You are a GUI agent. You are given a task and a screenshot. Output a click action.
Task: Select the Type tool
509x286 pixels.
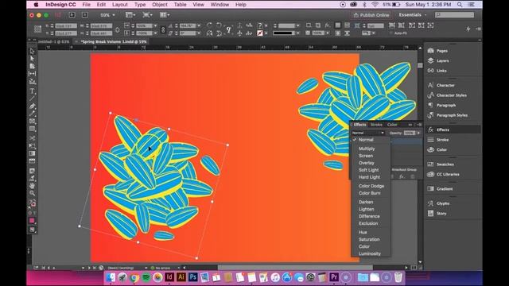[32, 91]
